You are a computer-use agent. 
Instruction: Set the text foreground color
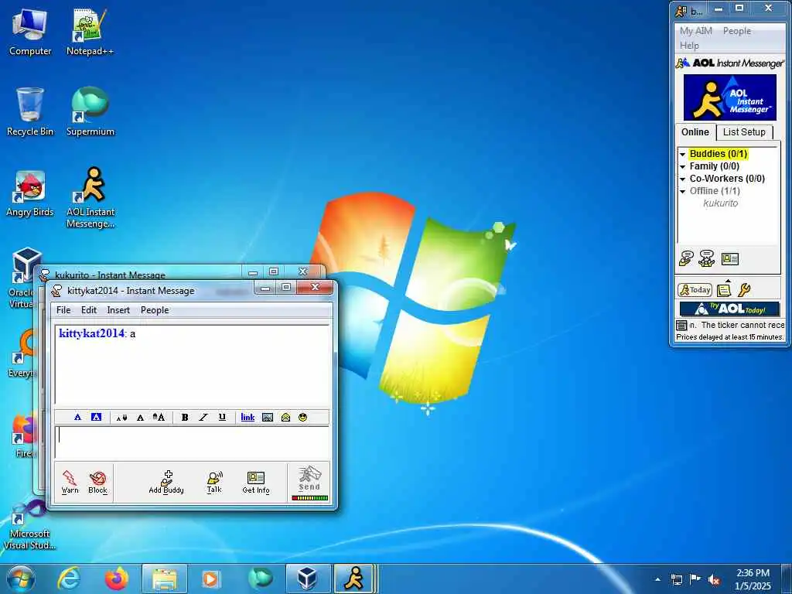pyautogui.click(x=77, y=417)
